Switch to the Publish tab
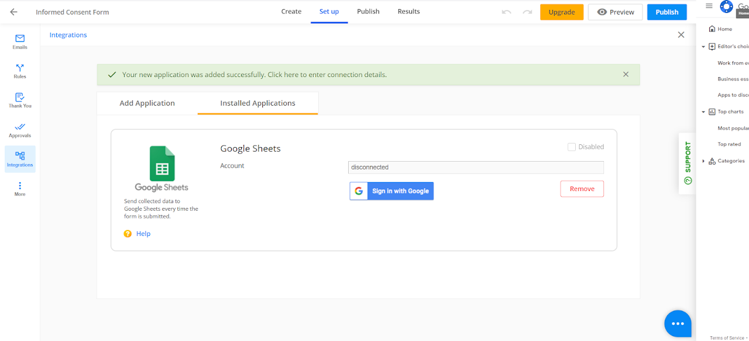The width and height of the screenshot is (749, 341). click(x=368, y=12)
